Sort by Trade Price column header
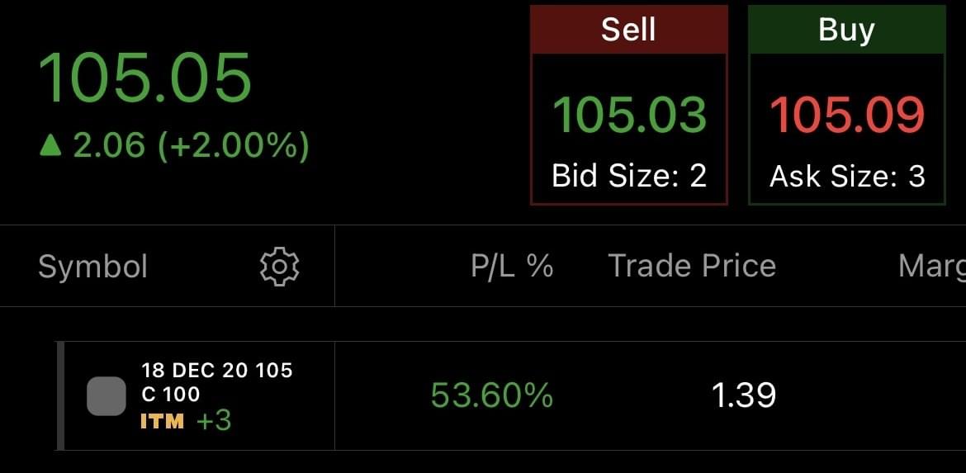This screenshot has width=966, height=473. 692,266
